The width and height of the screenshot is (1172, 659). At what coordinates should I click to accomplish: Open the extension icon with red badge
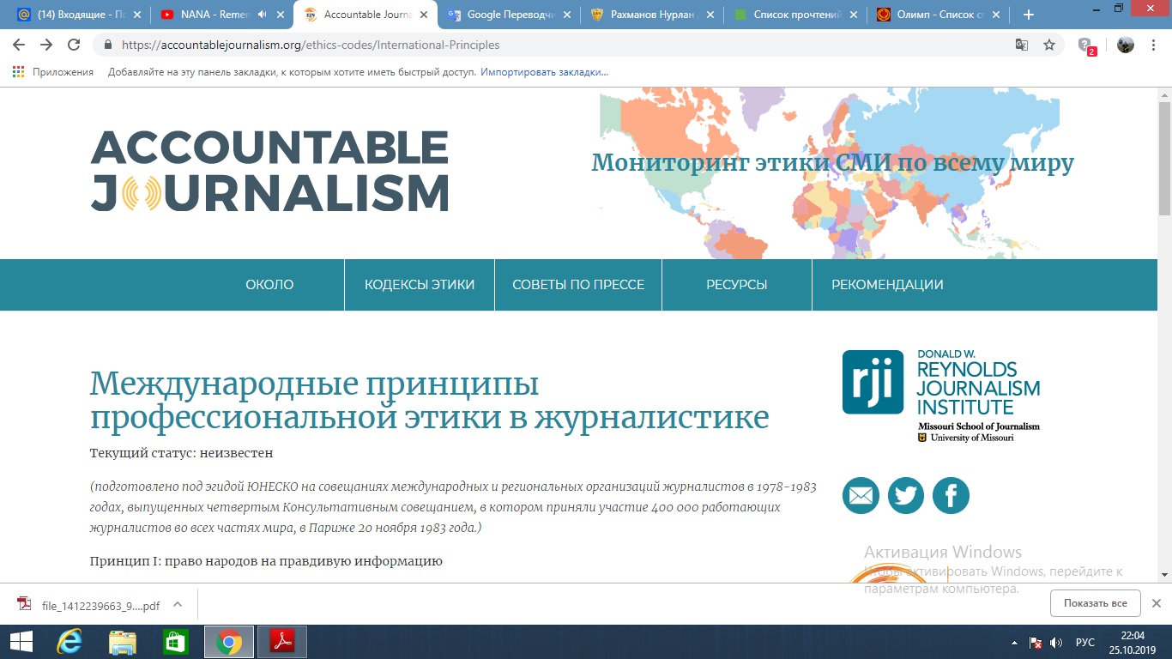tap(1086, 45)
